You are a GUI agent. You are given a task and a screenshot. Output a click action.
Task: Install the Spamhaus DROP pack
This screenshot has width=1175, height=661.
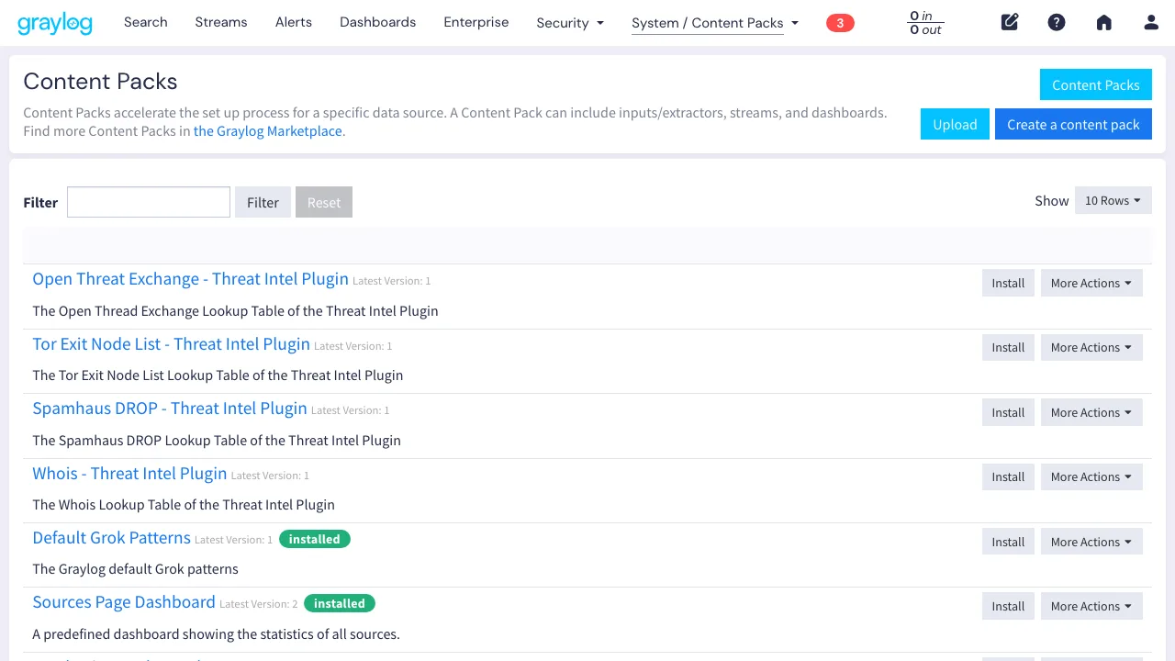[1008, 412]
